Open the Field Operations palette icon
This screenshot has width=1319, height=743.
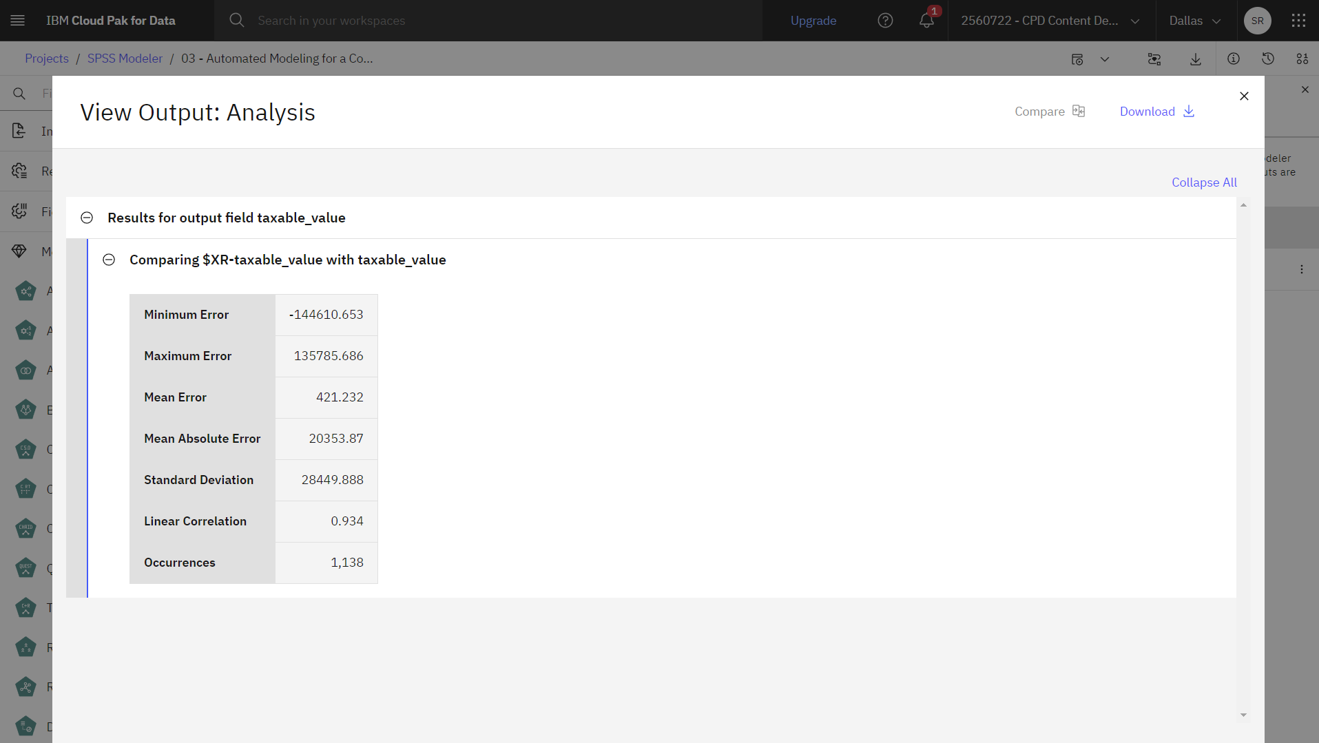coord(19,211)
